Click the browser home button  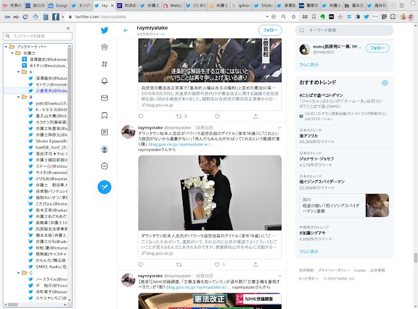point(35,17)
